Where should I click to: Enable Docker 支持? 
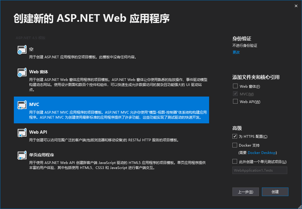(235, 145)
